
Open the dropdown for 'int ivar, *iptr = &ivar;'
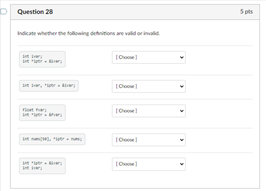pos(149,86)
